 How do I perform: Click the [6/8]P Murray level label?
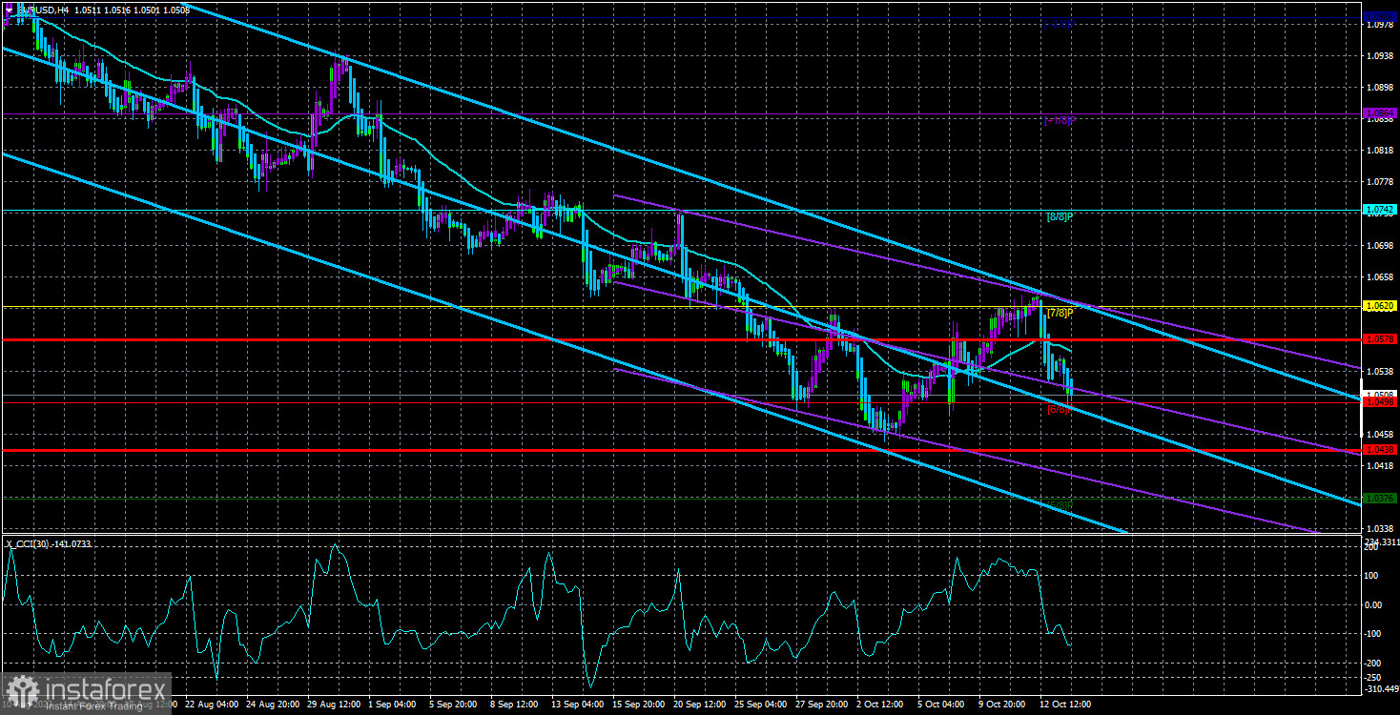(1060, 409)
